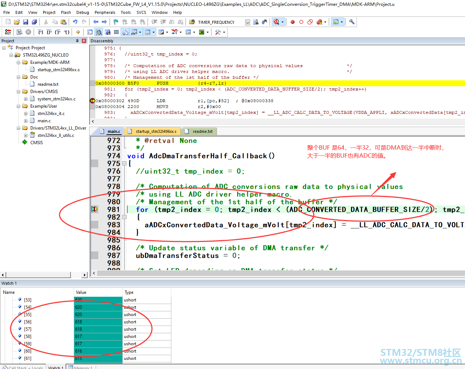Click the Run to Cursor Line icon
465x369 pixels.
tap(67, 32)
